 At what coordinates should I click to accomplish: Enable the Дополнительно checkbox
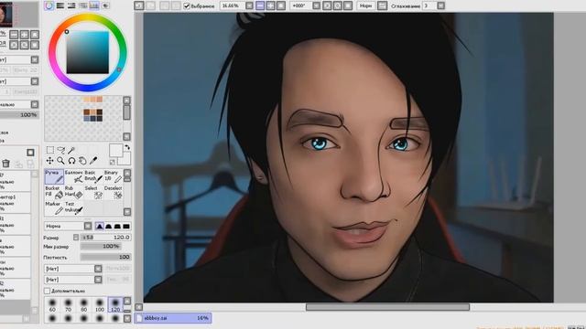tap(47, 291)
